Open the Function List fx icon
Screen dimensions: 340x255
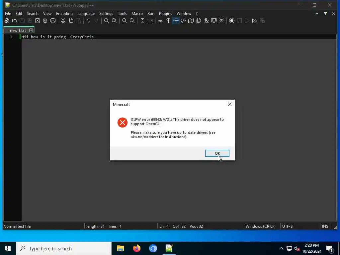(x=206, y=21)
